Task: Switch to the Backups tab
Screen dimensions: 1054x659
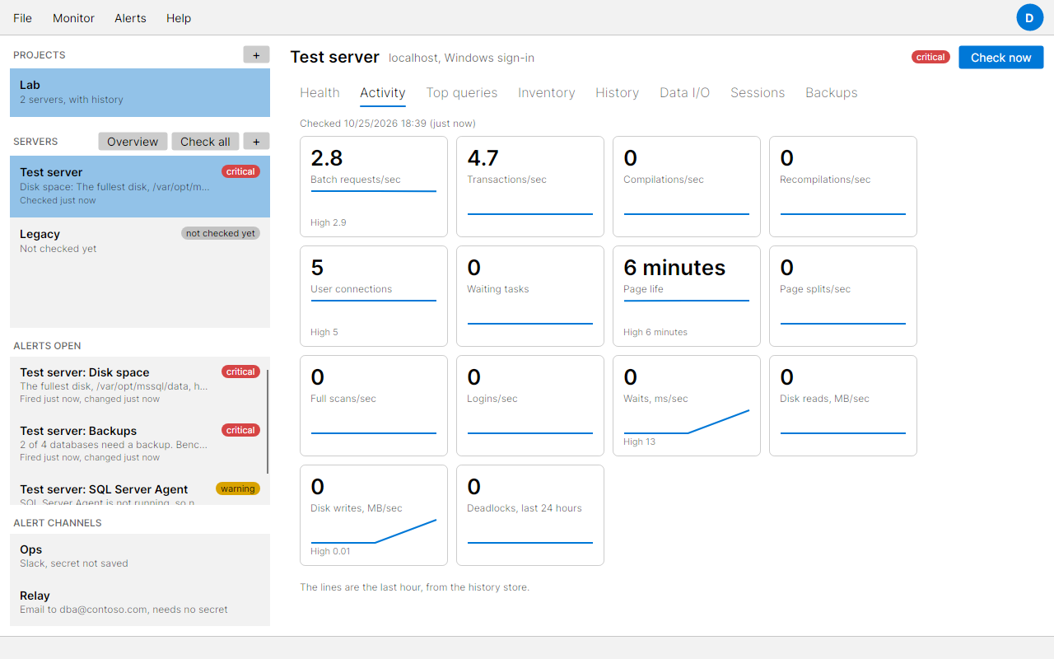Action: (832, 93)
